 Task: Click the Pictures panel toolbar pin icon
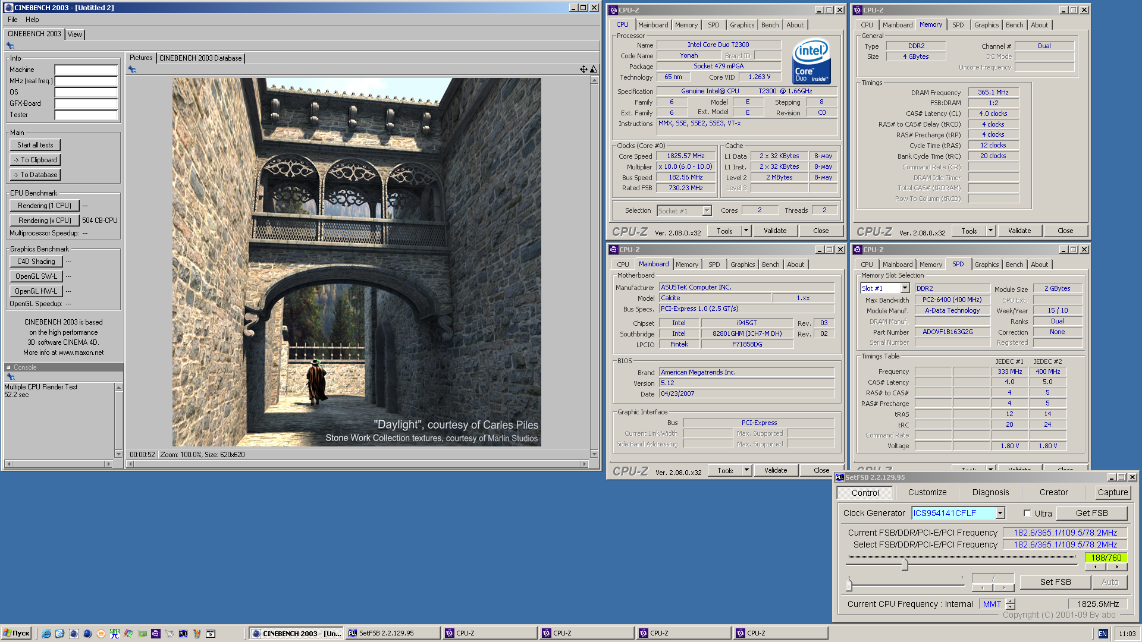tap(132, 70)
